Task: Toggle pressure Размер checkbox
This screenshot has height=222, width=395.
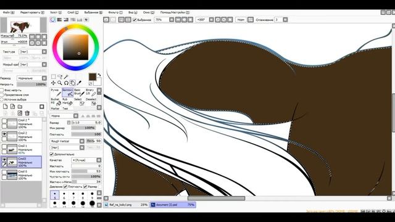Action: pyautogui.click(x=85, y=186)
